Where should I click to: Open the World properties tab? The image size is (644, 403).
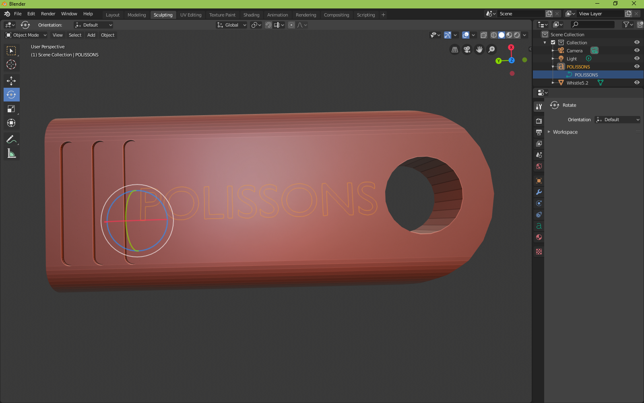539,166
